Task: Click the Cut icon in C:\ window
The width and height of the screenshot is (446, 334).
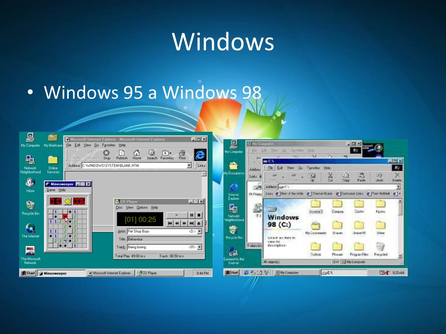Action: [x=330, y=177]
